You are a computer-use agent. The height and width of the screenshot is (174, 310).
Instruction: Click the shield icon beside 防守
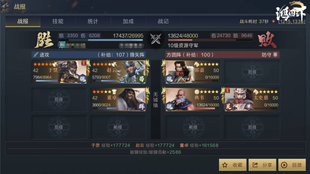click(275, 55)
